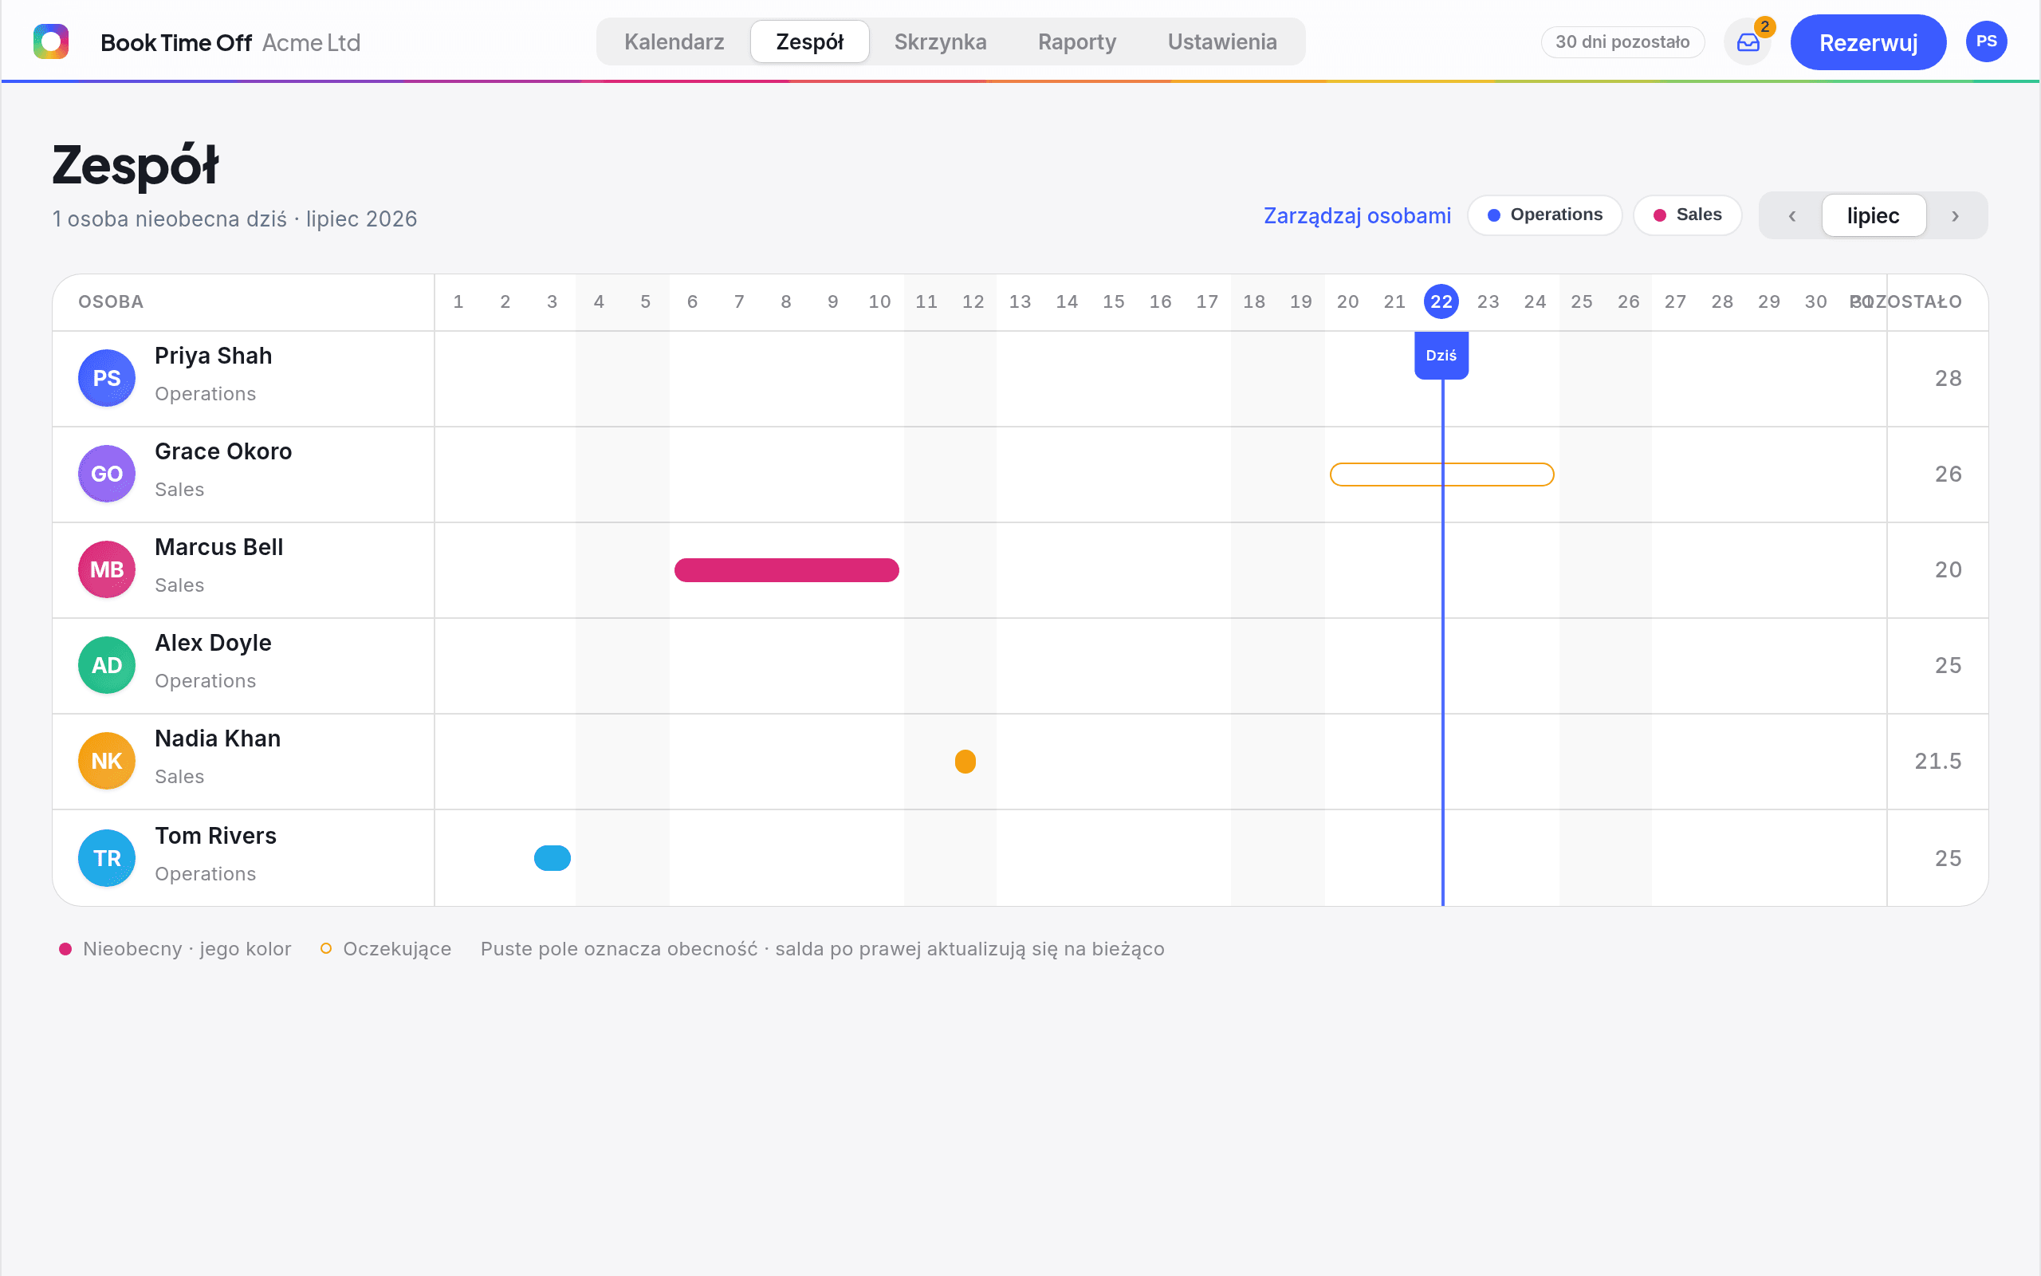Go to previous month with left chevron
The image size is (2041, 1276).
pos(1791,216)
